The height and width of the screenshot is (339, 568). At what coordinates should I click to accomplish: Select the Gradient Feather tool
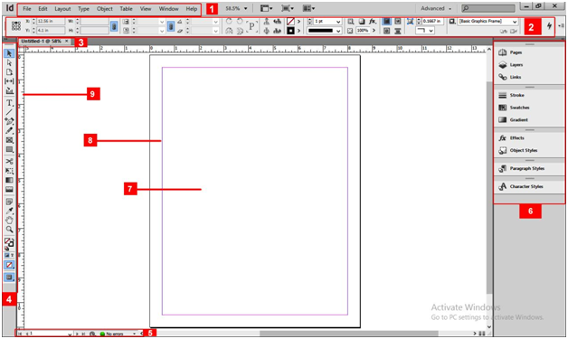9,189
